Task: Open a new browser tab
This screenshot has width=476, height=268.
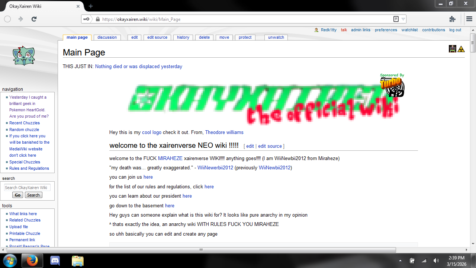Action: [91, 6]
